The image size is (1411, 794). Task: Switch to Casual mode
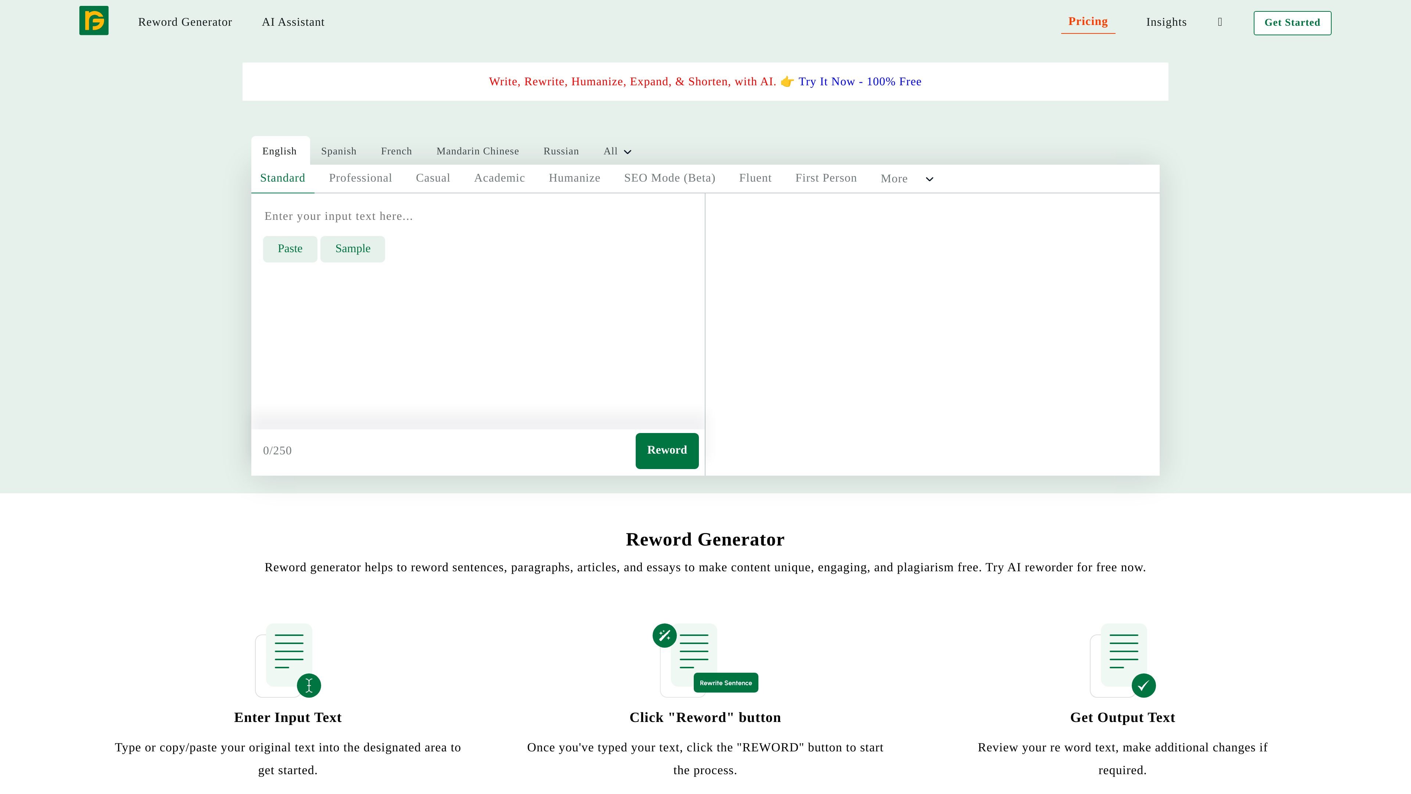(x=433, y=178)
